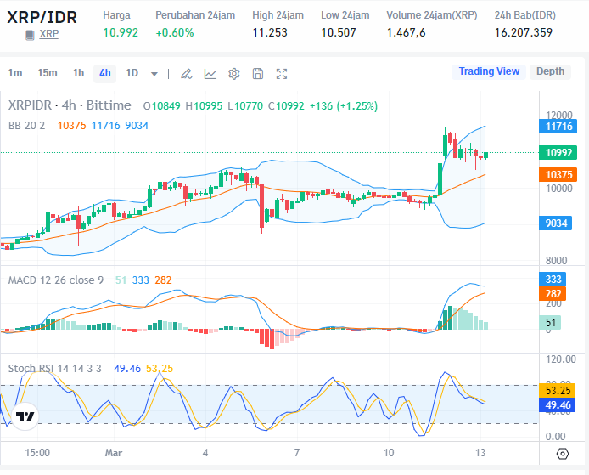Viewport: 589px width, 475px height.
Task: Click the 10992 current price label on axis
Action: (x=560, y=153)
